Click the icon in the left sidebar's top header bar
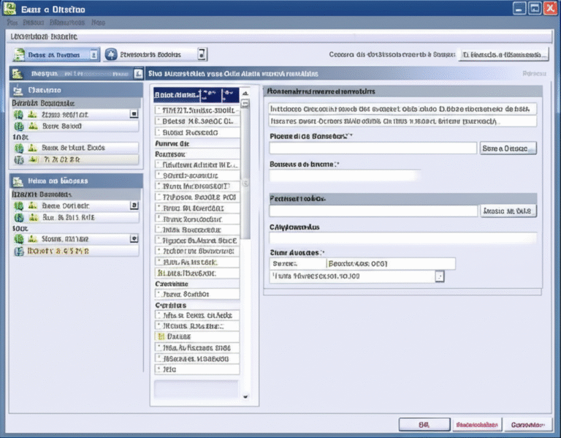The height and width of the screenshot is (438, 561). [x=18, y=73]
